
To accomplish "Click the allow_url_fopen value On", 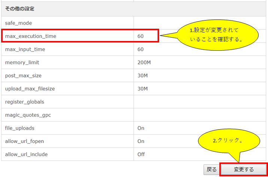I will (x=141, y=141).
